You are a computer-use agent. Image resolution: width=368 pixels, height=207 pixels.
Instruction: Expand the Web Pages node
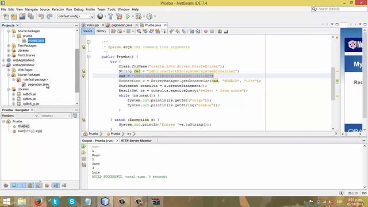[x=9, y=70]
